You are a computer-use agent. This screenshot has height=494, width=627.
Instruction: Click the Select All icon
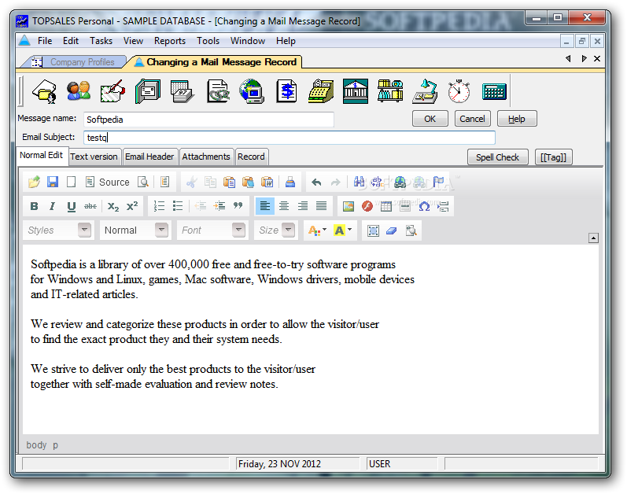pyautogui.click(x=373, y=230)
